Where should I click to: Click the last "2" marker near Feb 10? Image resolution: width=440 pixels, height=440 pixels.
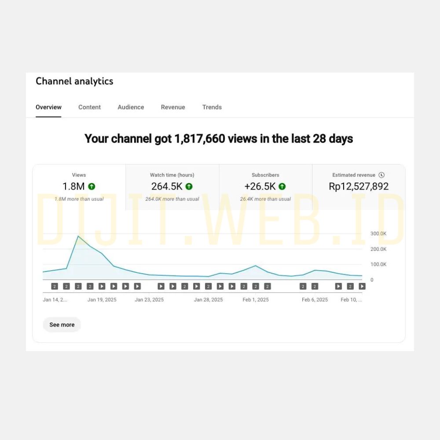tap(350, 286)
